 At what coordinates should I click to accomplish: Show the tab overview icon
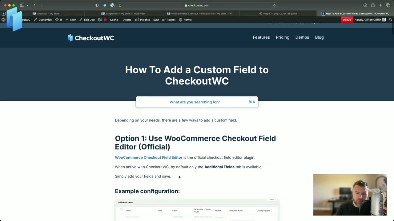[x=388, y=5]
